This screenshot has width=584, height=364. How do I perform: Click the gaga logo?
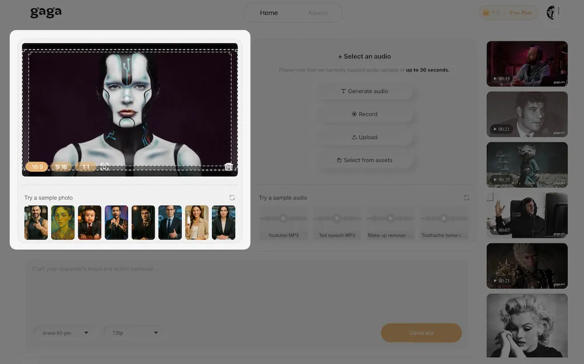pyautogui.click(x=46, y=12)
